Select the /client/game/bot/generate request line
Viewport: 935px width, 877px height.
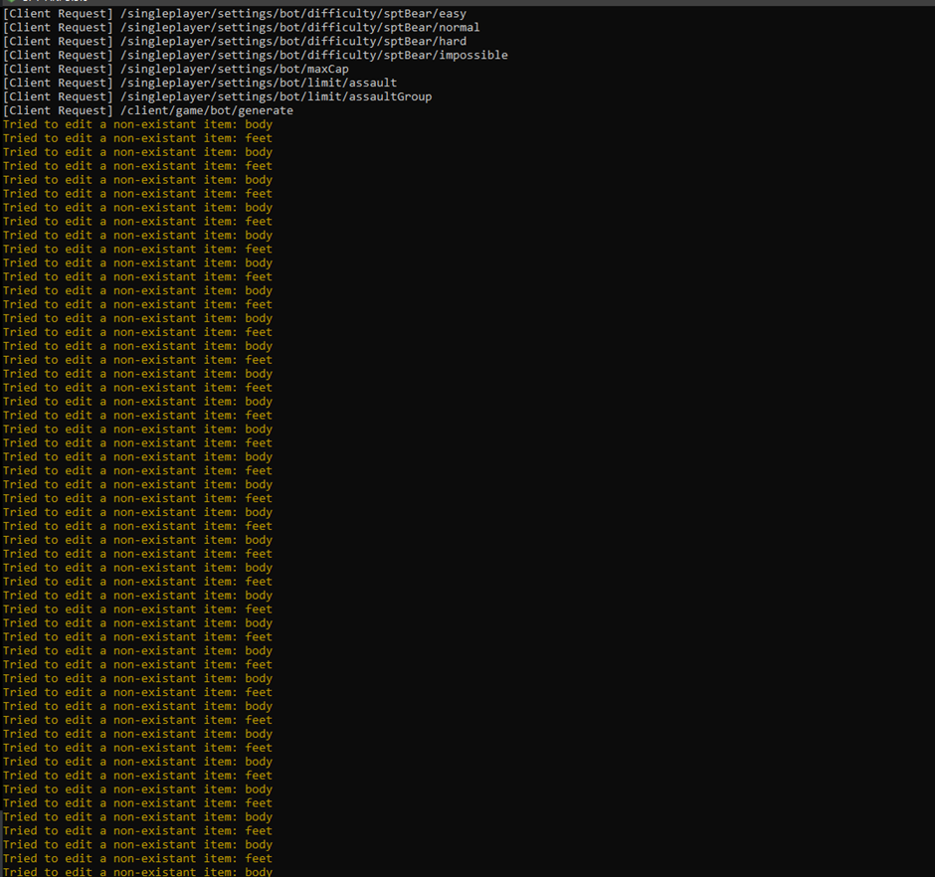[x=148, y=110]
